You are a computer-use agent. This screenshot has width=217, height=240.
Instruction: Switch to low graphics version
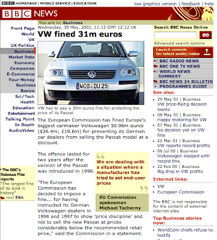coord(156,4)
